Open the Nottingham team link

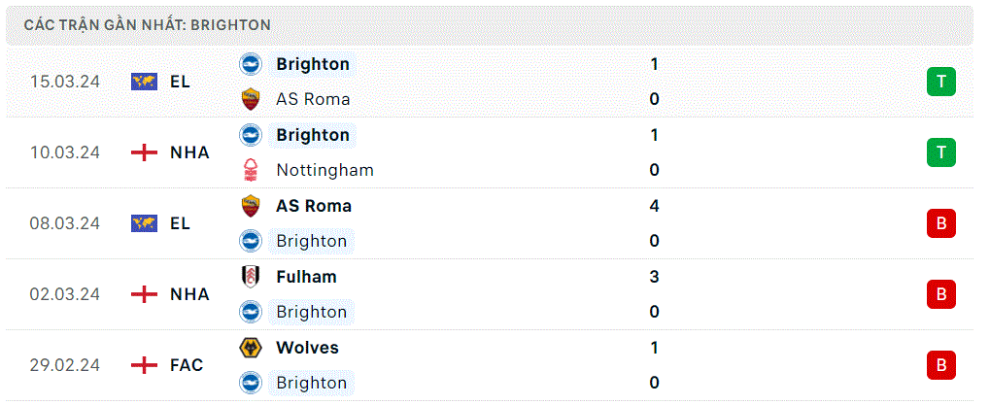coord(324,170)
